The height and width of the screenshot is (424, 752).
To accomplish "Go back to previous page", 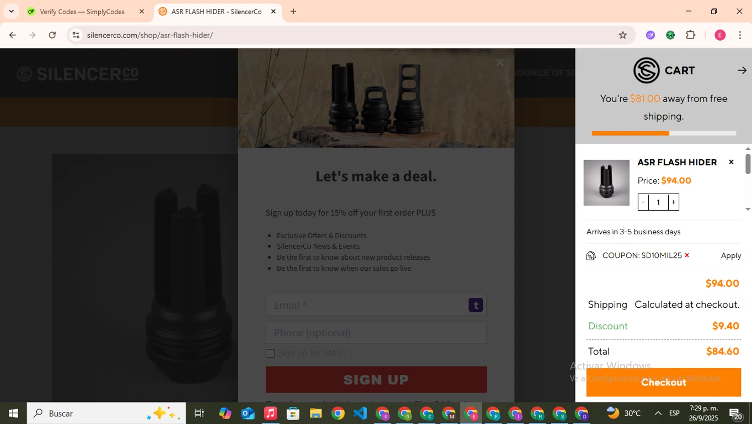I will (13, 35).
